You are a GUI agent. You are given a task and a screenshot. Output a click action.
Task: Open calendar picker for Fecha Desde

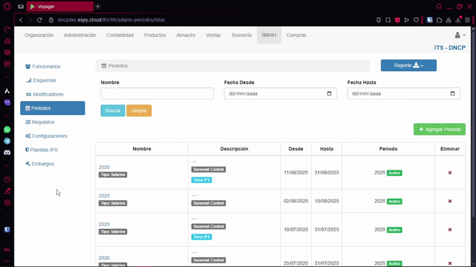330,94
